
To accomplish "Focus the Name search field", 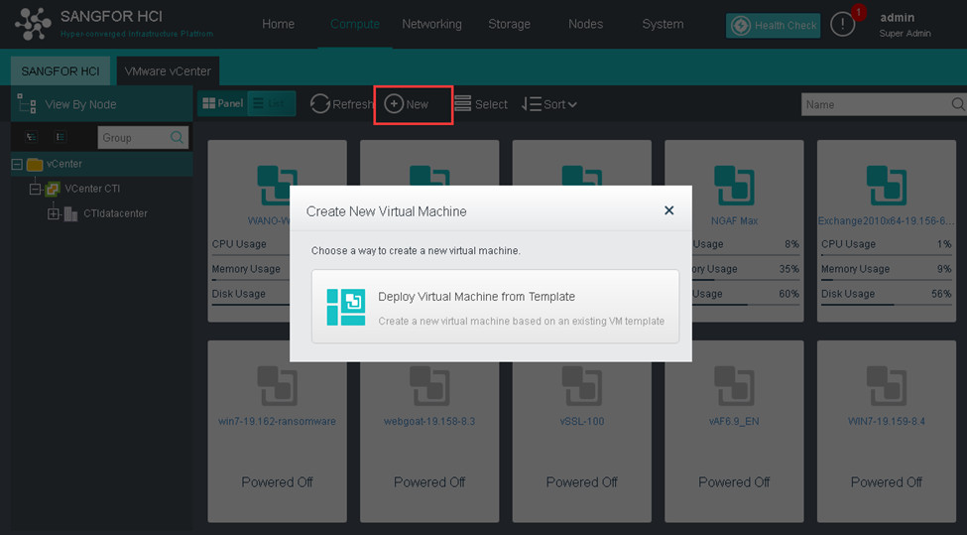I will click(x=875, y=104).
